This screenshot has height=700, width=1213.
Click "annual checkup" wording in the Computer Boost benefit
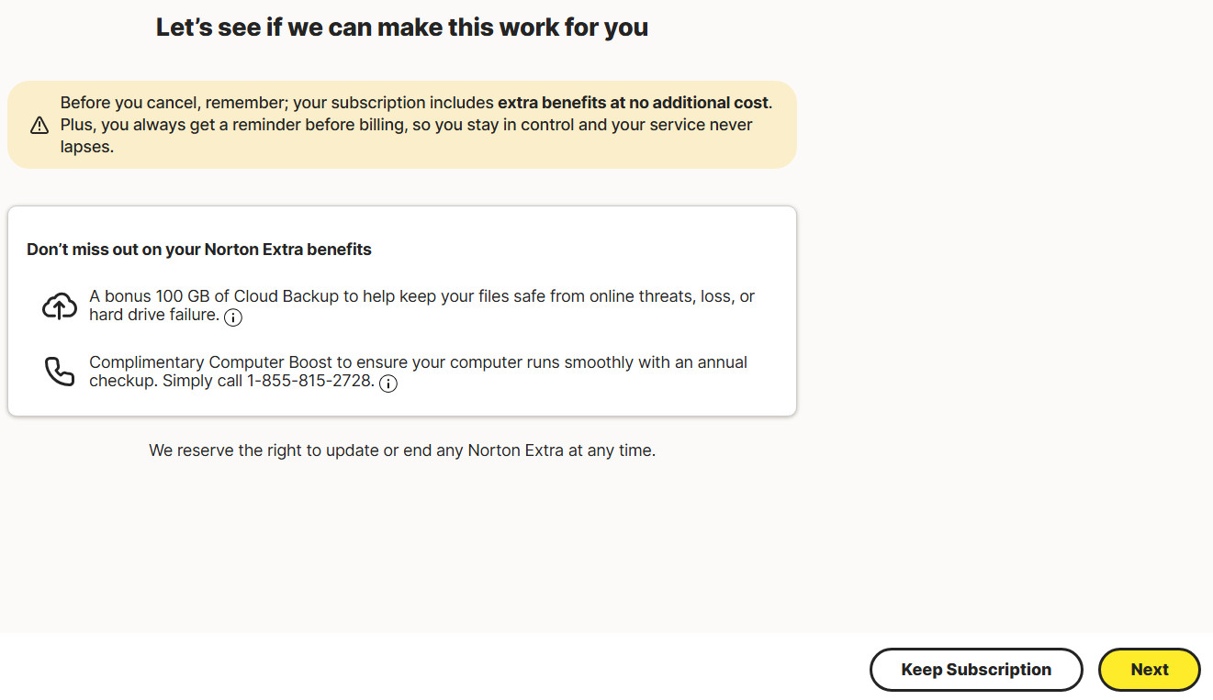point(707,362)
